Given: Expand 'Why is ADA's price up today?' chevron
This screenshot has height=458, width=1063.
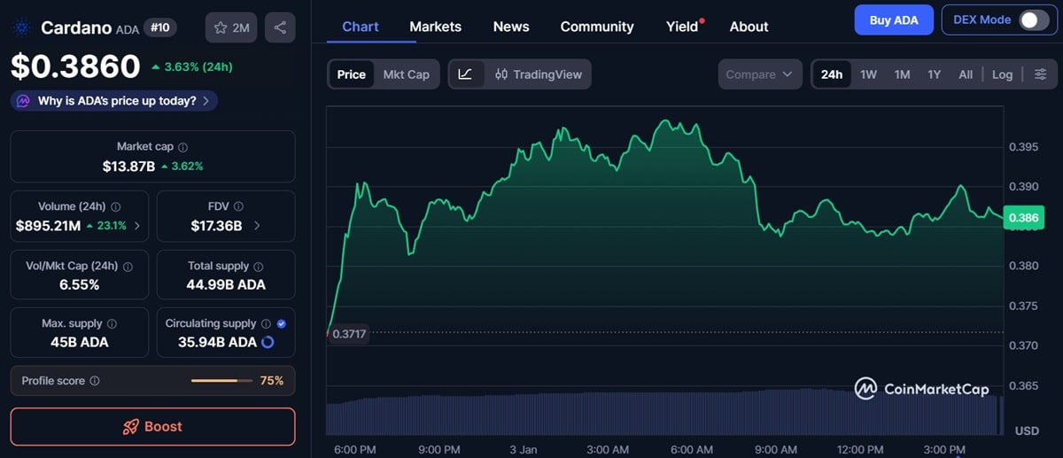Looking at the screenshot, I should (206, 101).
